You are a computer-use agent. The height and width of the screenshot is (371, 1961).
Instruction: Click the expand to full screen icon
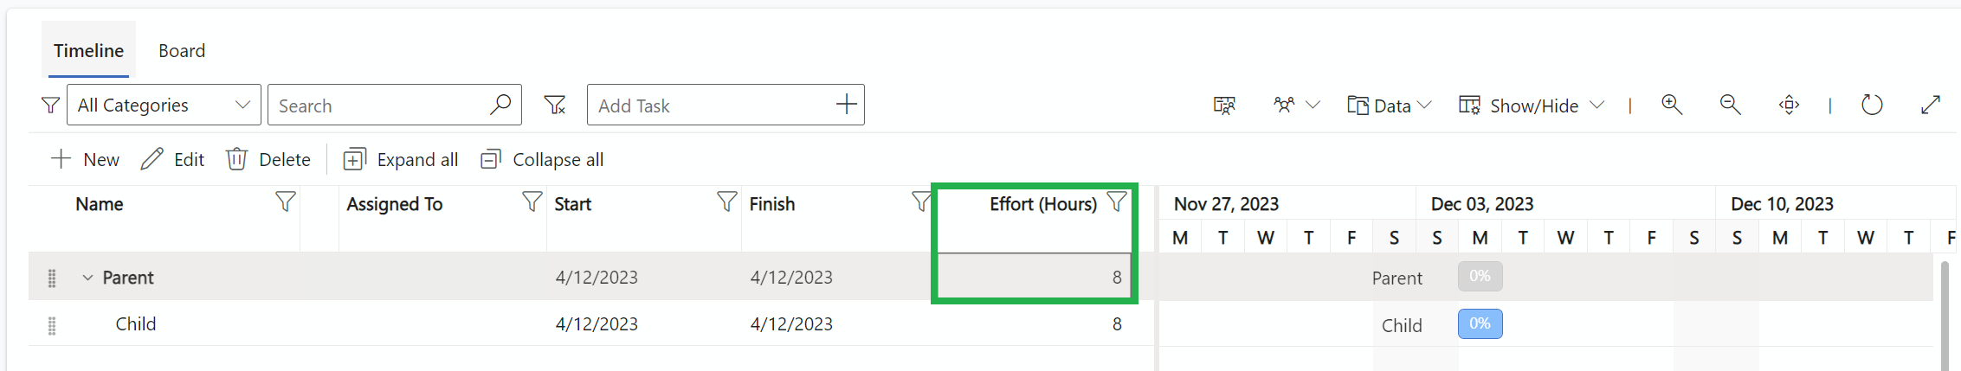[x=1931, y=105]
